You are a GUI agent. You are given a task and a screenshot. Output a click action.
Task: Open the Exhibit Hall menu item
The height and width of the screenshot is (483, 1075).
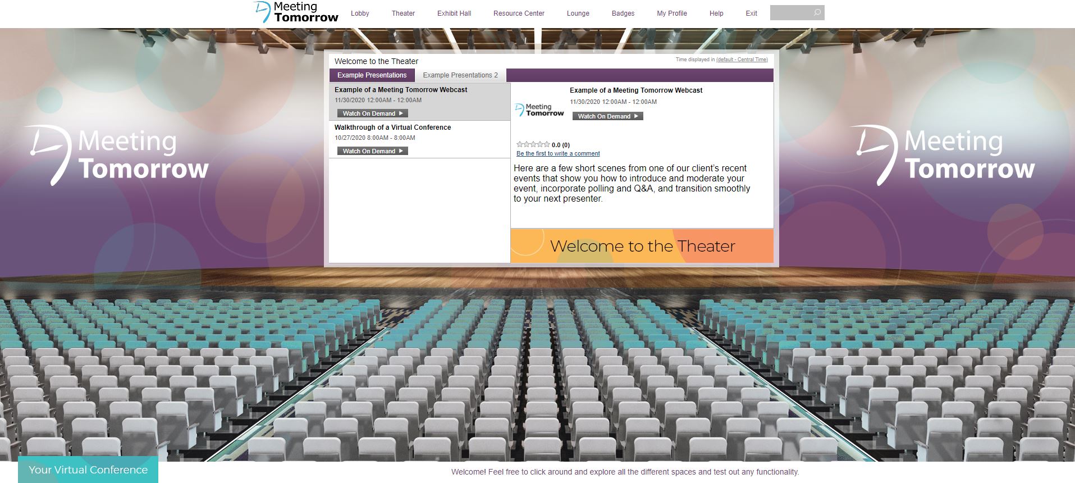coord(454,13)
